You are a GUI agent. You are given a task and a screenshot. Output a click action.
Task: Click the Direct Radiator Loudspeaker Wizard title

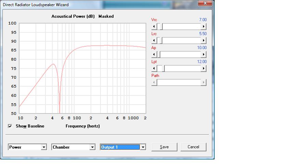click(36, 5)
